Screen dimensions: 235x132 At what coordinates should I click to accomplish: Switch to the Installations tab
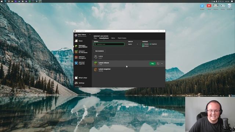tap(104, 38)
